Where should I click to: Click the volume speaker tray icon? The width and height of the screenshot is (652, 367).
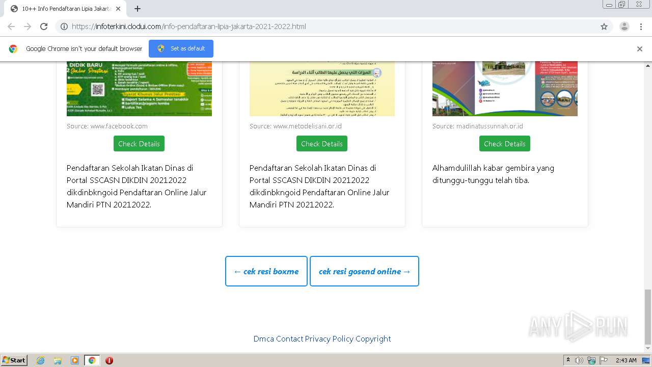(579, 360)
